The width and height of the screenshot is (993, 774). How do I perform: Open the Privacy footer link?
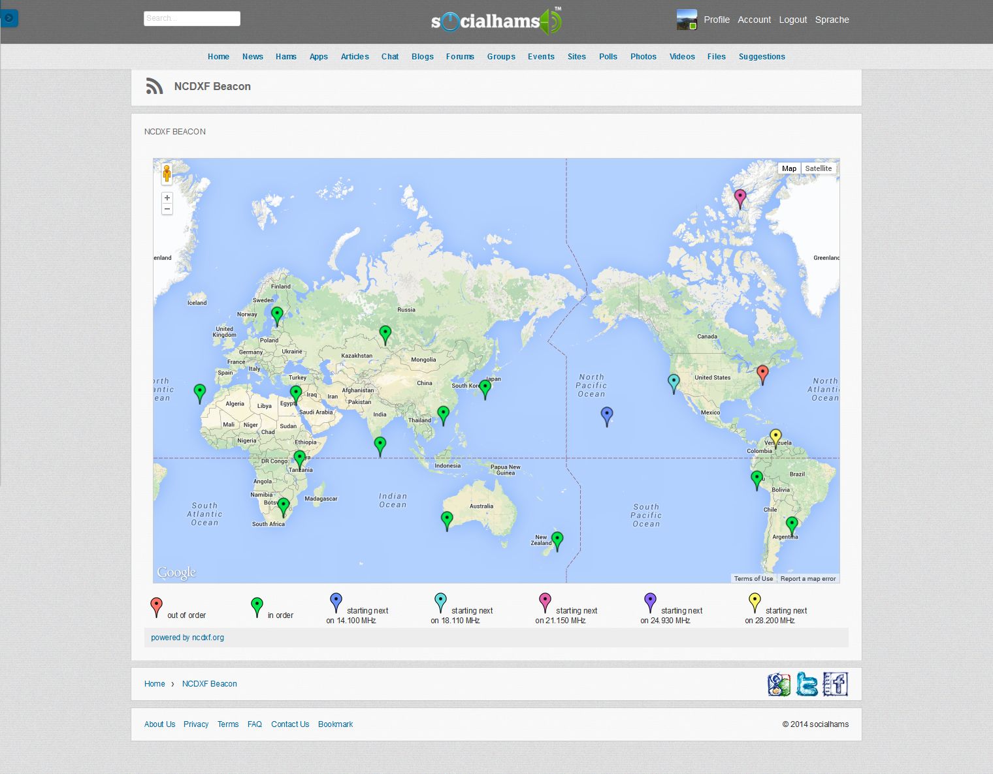tap(196, 724)
